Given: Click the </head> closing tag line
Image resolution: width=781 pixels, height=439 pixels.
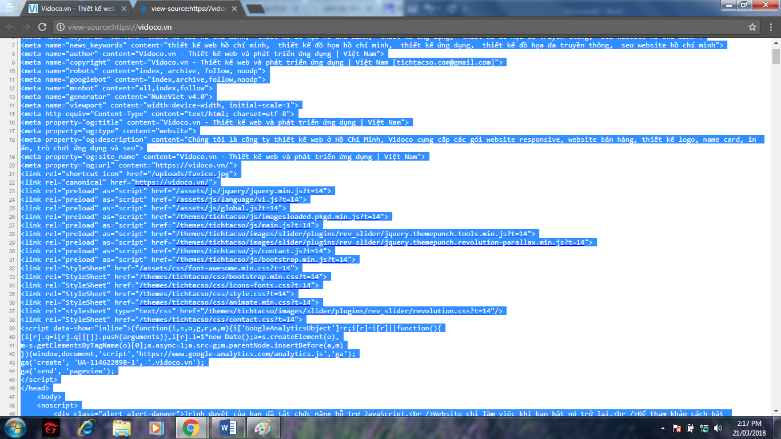Looking at the screenshot, I should 35,388.
